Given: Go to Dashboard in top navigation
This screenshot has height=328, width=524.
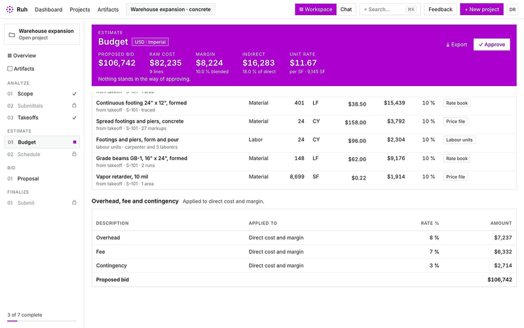Looking at the screenshot, I should (48, 9).
